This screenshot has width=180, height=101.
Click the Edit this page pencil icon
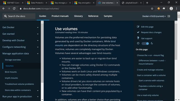click(138, 27)
